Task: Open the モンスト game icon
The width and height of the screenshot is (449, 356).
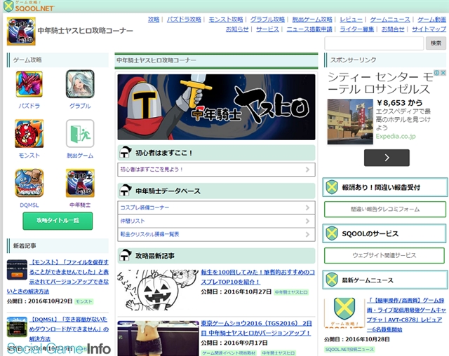Action: 29,134
